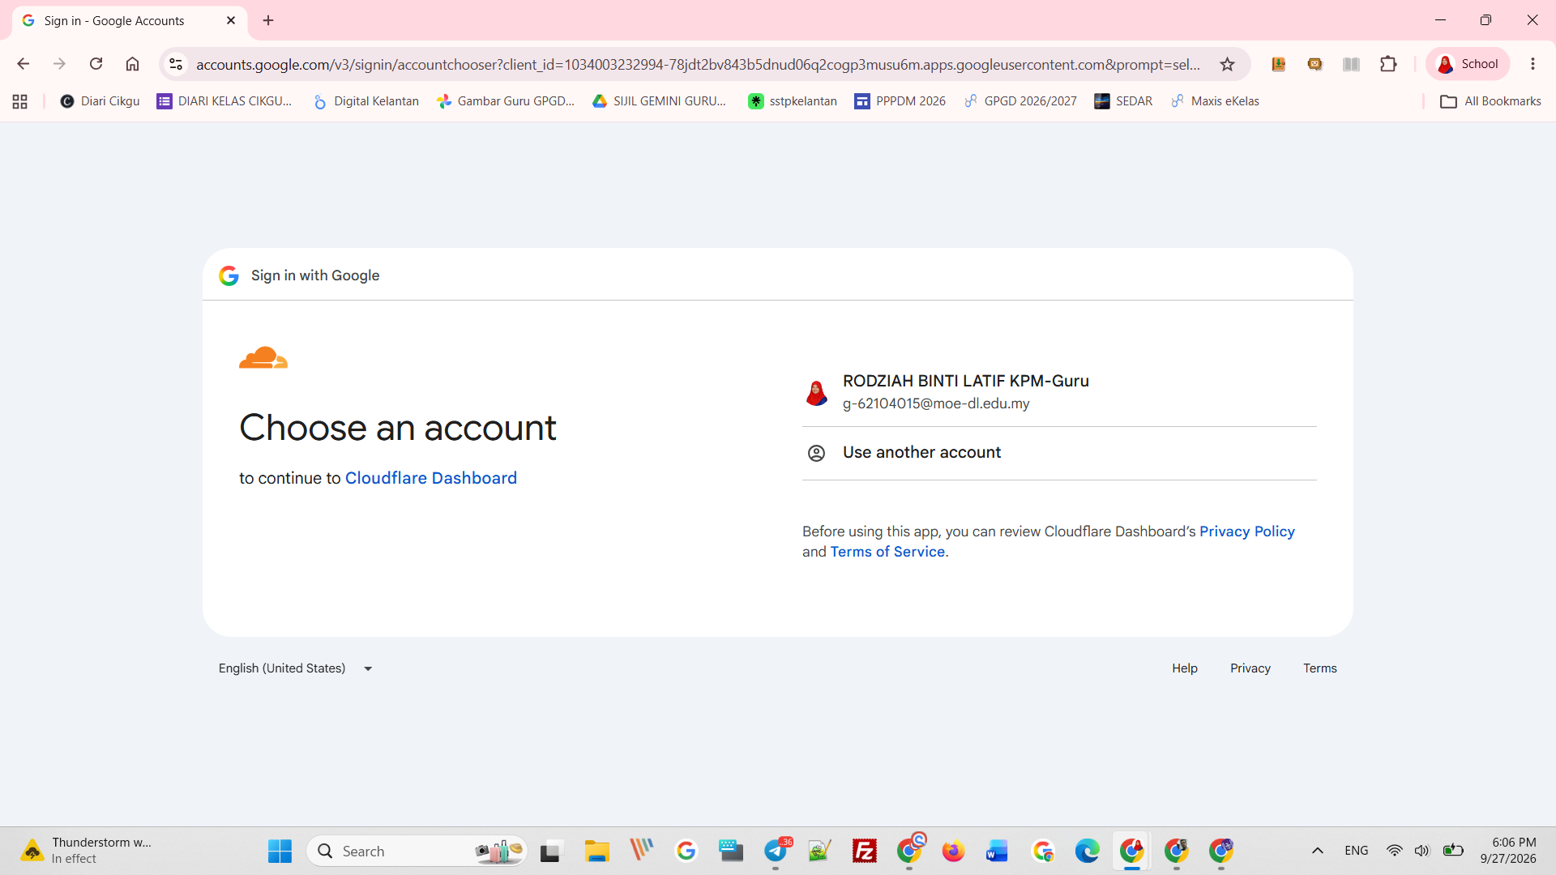Open the All Bookmarks folder
Viewport: 1556px width, 875px height.
coord(1491,101)
